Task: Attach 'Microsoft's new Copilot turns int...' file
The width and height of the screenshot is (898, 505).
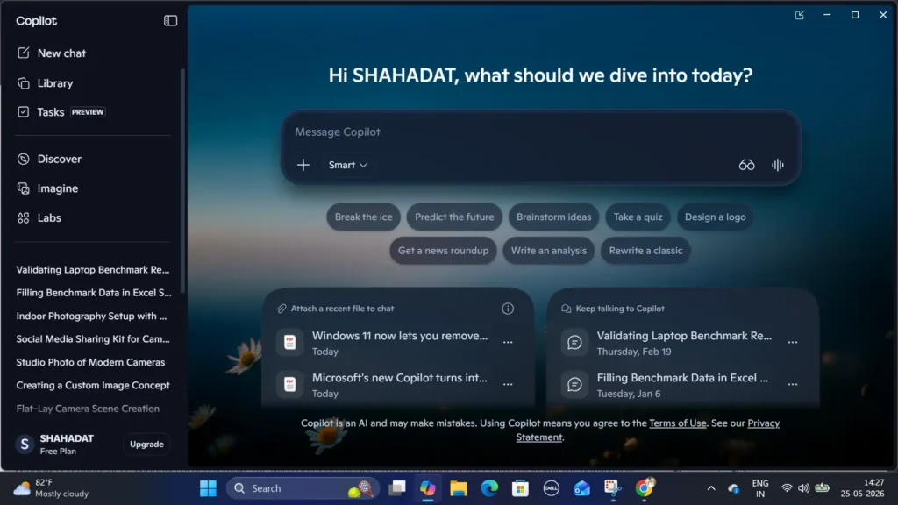Action: point(382,385)
